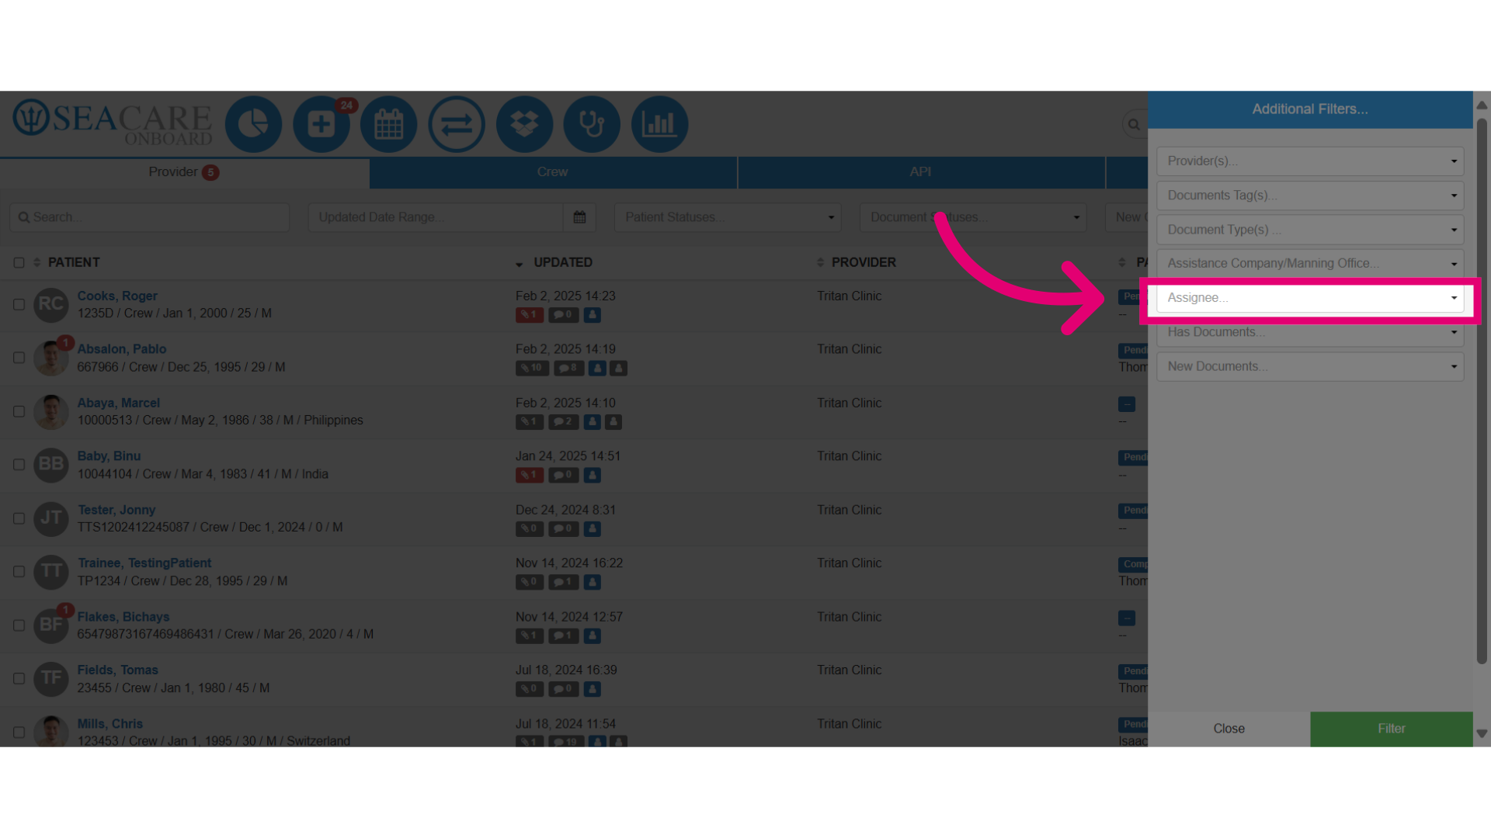The height and width of the screenshot is (838, 1491).
Task: Open Assistance Company/Manning Office dropdown
Action: (x=1310, y=264)
